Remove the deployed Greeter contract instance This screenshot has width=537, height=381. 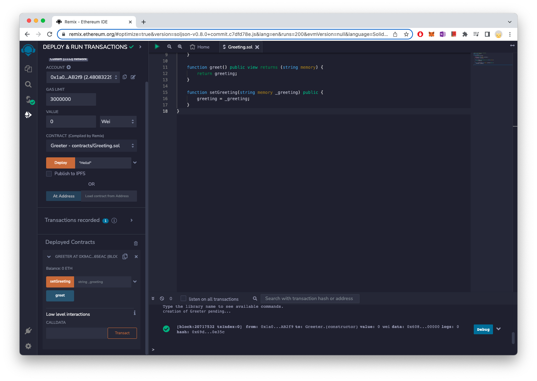(136, 256)
